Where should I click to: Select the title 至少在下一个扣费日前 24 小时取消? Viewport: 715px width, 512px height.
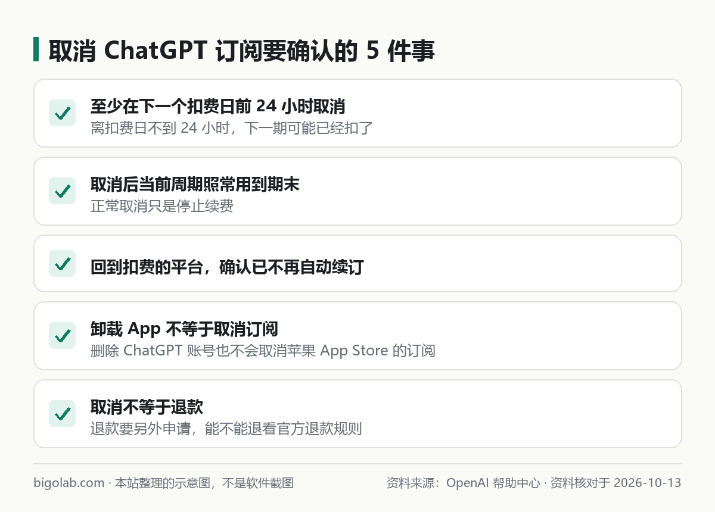[217, 107]
